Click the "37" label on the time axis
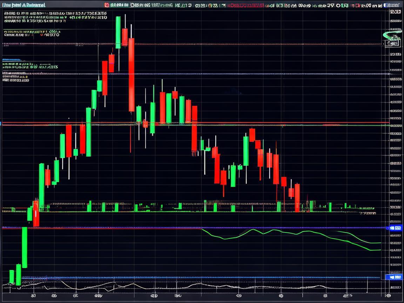This screenshot has height=303, width=404. coord(33,296)
